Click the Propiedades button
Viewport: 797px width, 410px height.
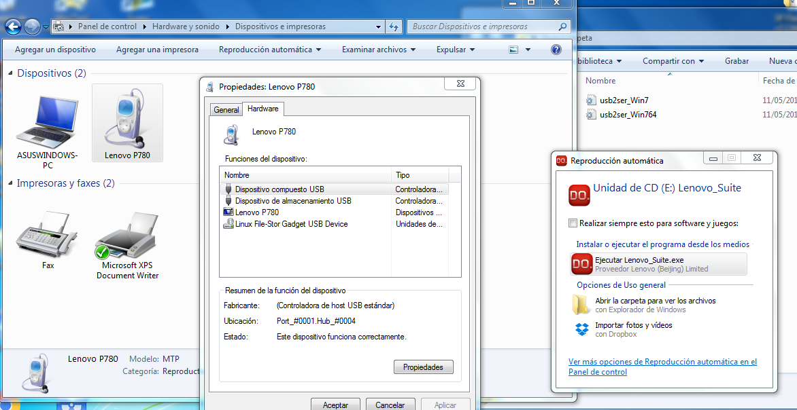424,367
